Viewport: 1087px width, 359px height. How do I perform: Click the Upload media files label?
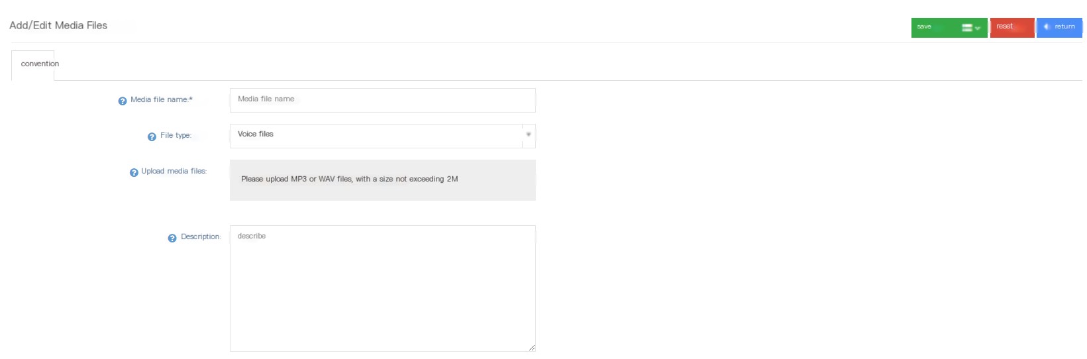(174, 172)
